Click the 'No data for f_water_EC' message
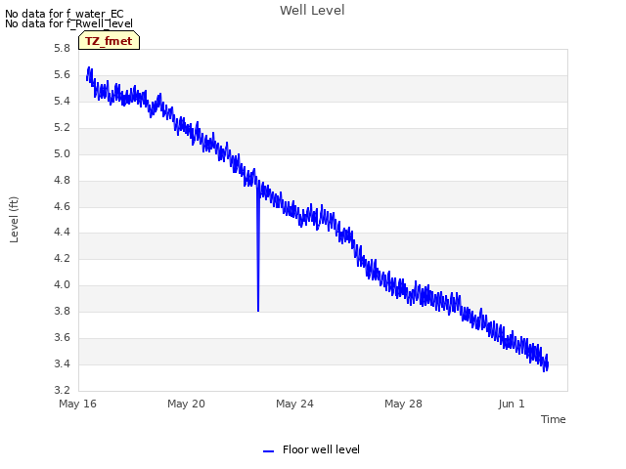The image size is (626, 469). point(65,14)
